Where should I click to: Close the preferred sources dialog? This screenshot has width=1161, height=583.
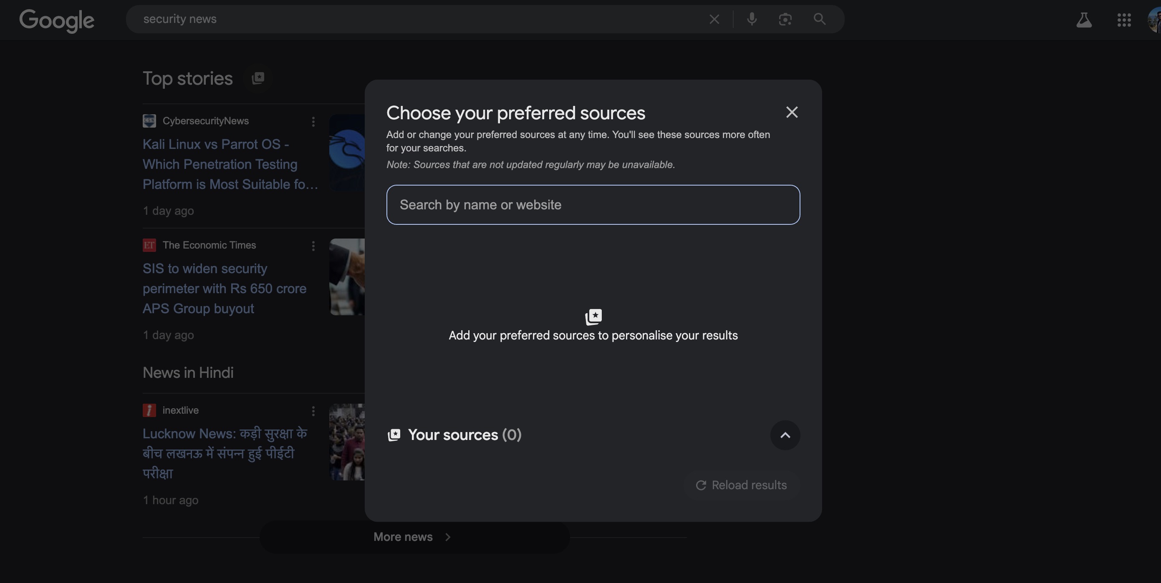coord(792,112)
